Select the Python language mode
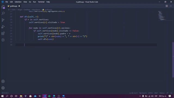This screenshot has width=174, height=98. click(162, 93)
